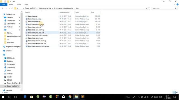Screen dimensions: 179x100
Task: Open the volume speaker tray icon
Action: (x=148, y=97)
